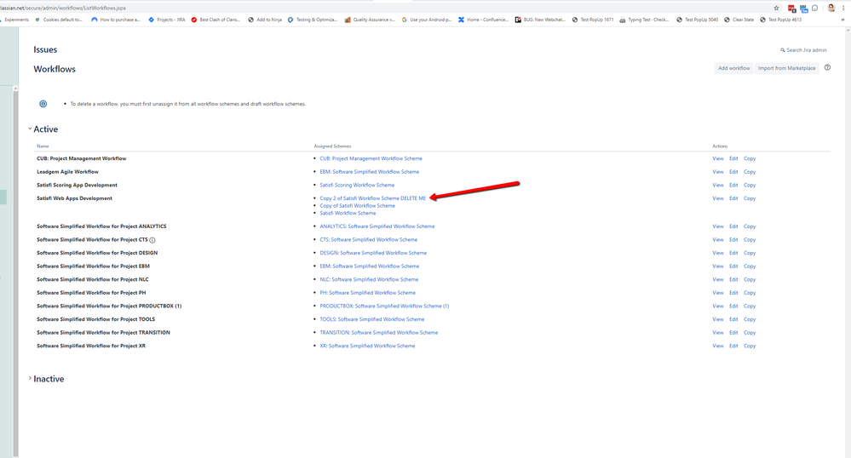The width and height of the screenshot is (851, 458).
Task: Click the info icon beside Project CTS workflow
Action: (152, 240)
